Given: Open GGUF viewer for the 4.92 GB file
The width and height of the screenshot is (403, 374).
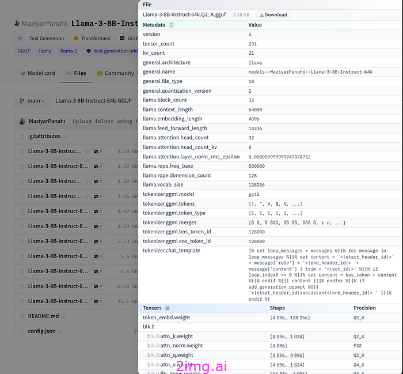Looking at the screenshot, I should [98, 211].
